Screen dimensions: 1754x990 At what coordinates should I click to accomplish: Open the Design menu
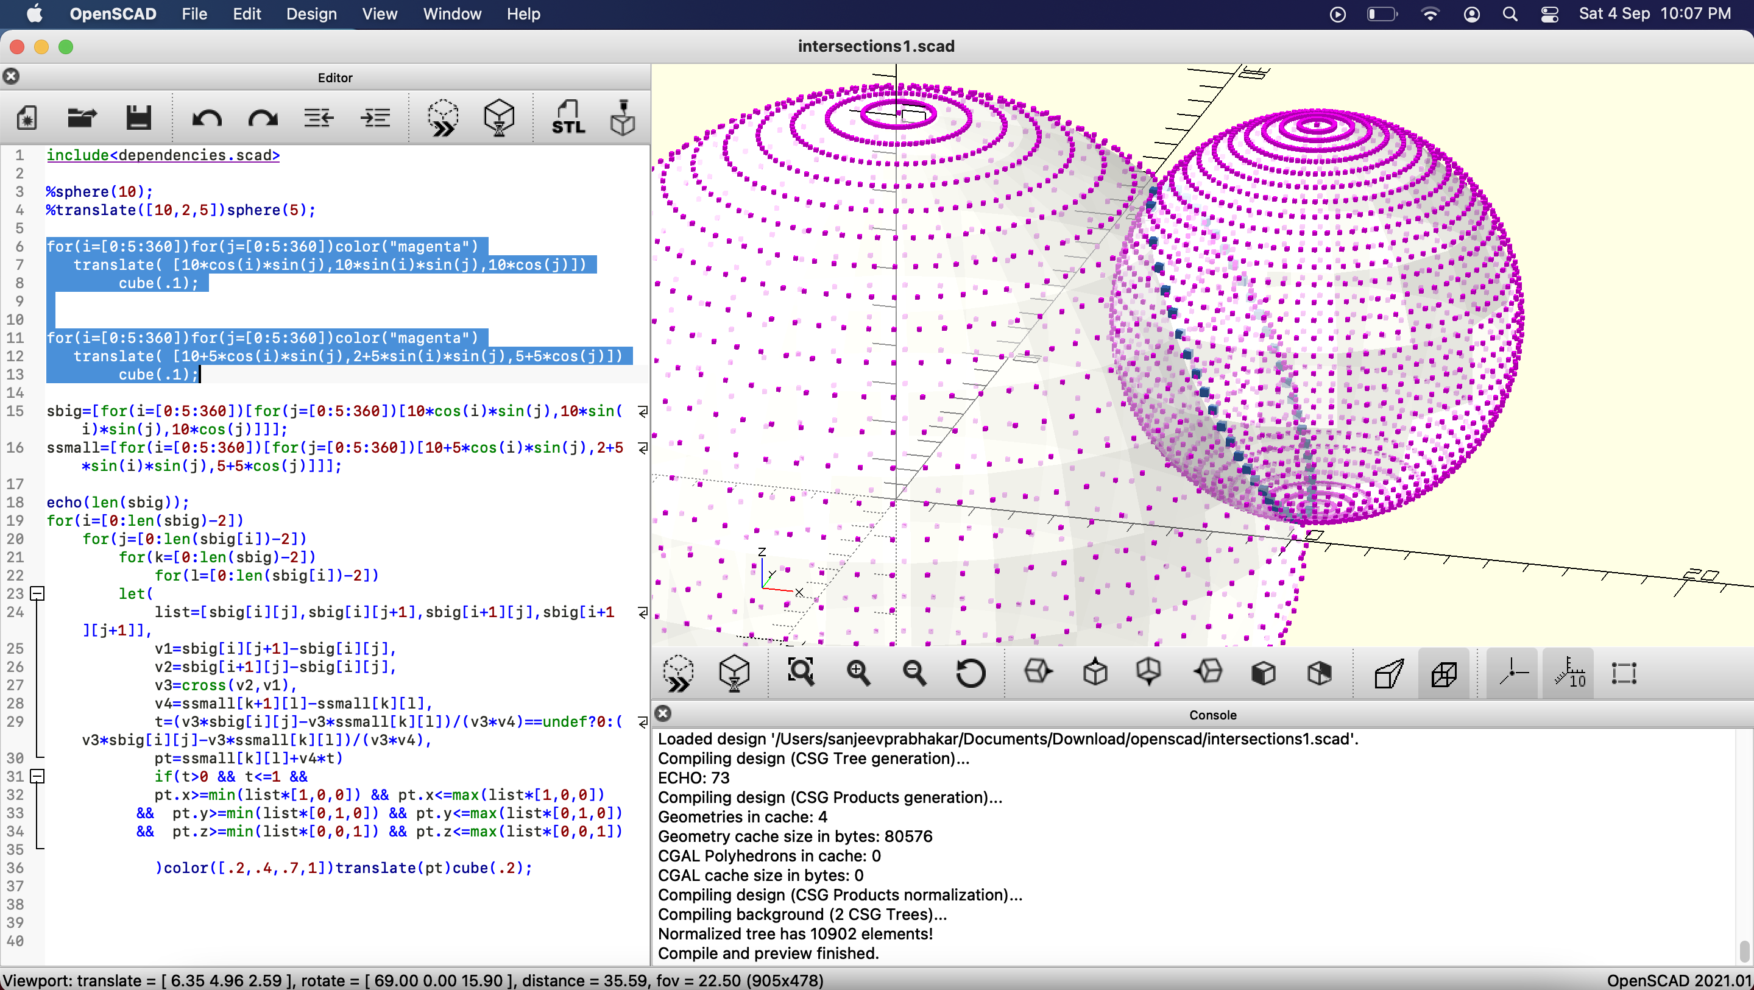(311, 13)
